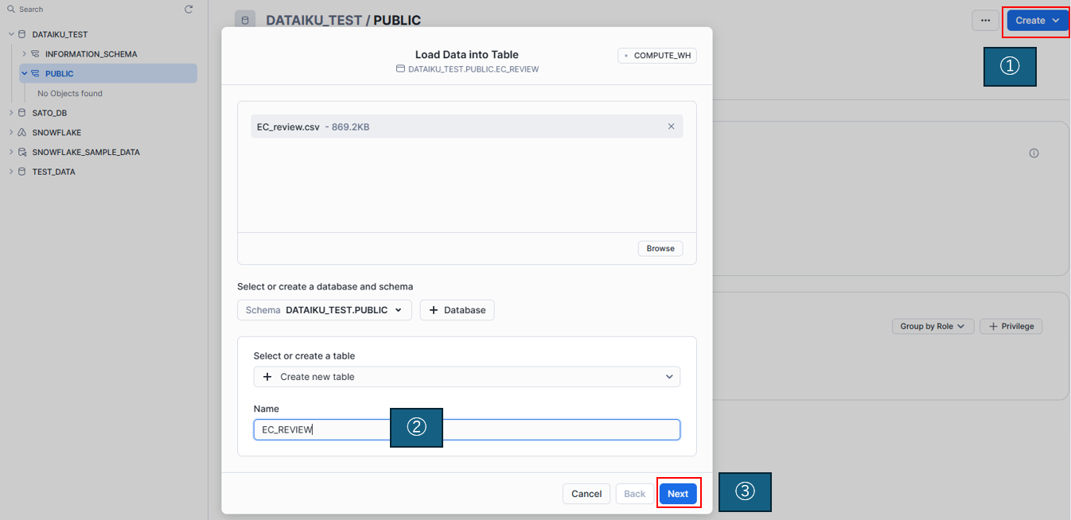This screenshot has height=520, width=1071.
Task: Click DATAIKU_TEST in the page title breadcrumb
Action: click(x=314, y=21)
